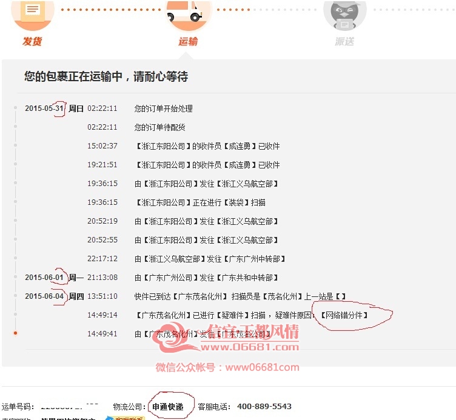Screen dimensions: 456x420
Task: Click the 运输 delivery truck icon
Action: point(189,15)
